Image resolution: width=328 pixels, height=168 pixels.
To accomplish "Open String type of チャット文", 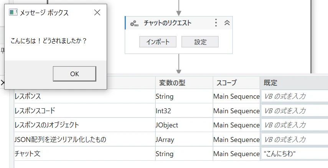I will (184, 154).
